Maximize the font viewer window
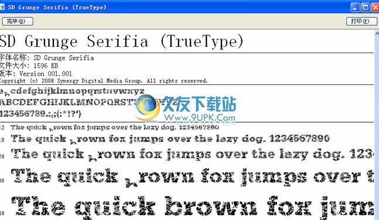Image resolution: width=379 pixels, height=220 pixels. point(366,7)
